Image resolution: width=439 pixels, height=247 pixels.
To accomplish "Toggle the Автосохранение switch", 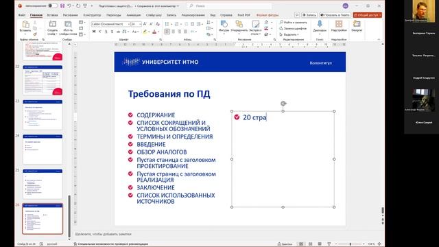I will (52, 5).
